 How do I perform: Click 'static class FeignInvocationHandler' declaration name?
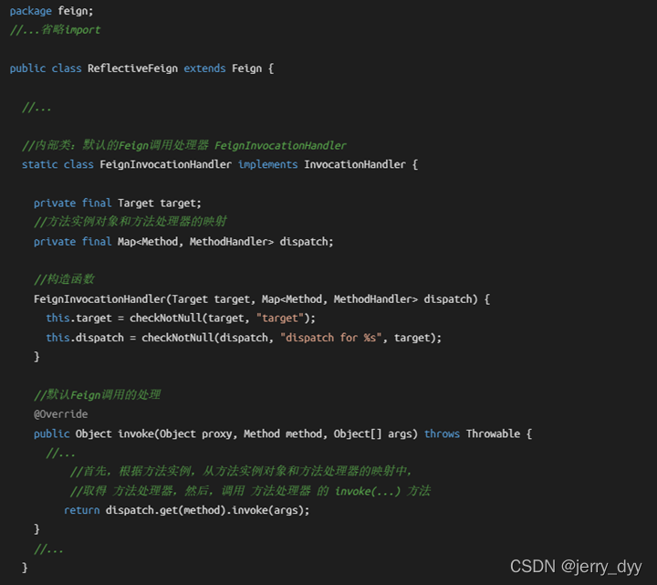click(x=165, y=164)
